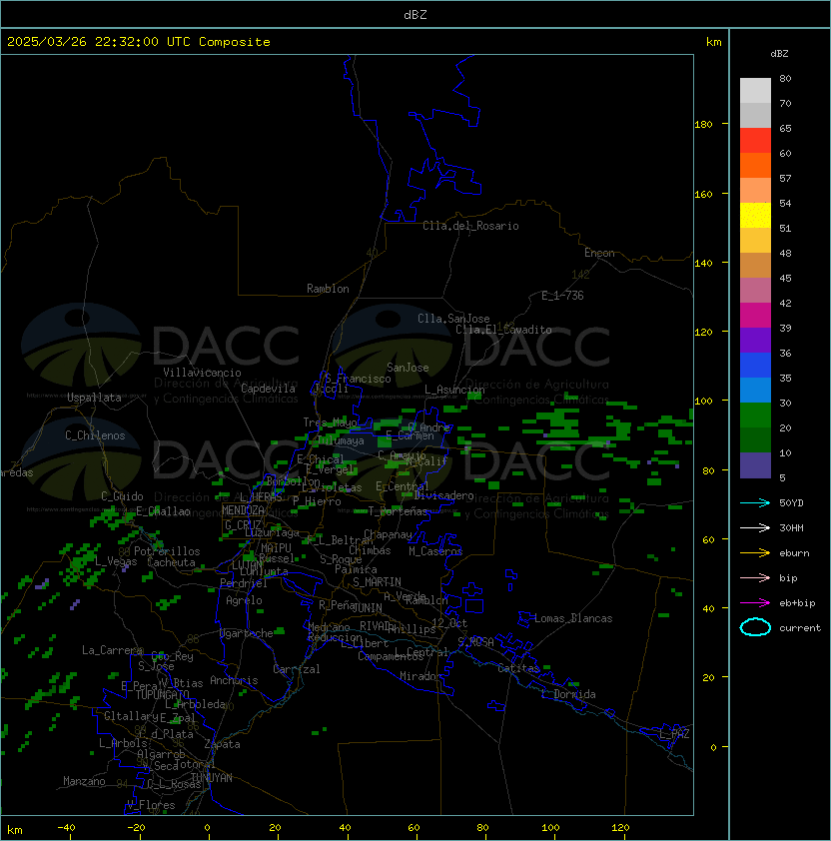Image resolution: width=831 pixels, height=841 pixels.
Task: Click the V_Flores place label
Action: point(151,805)
